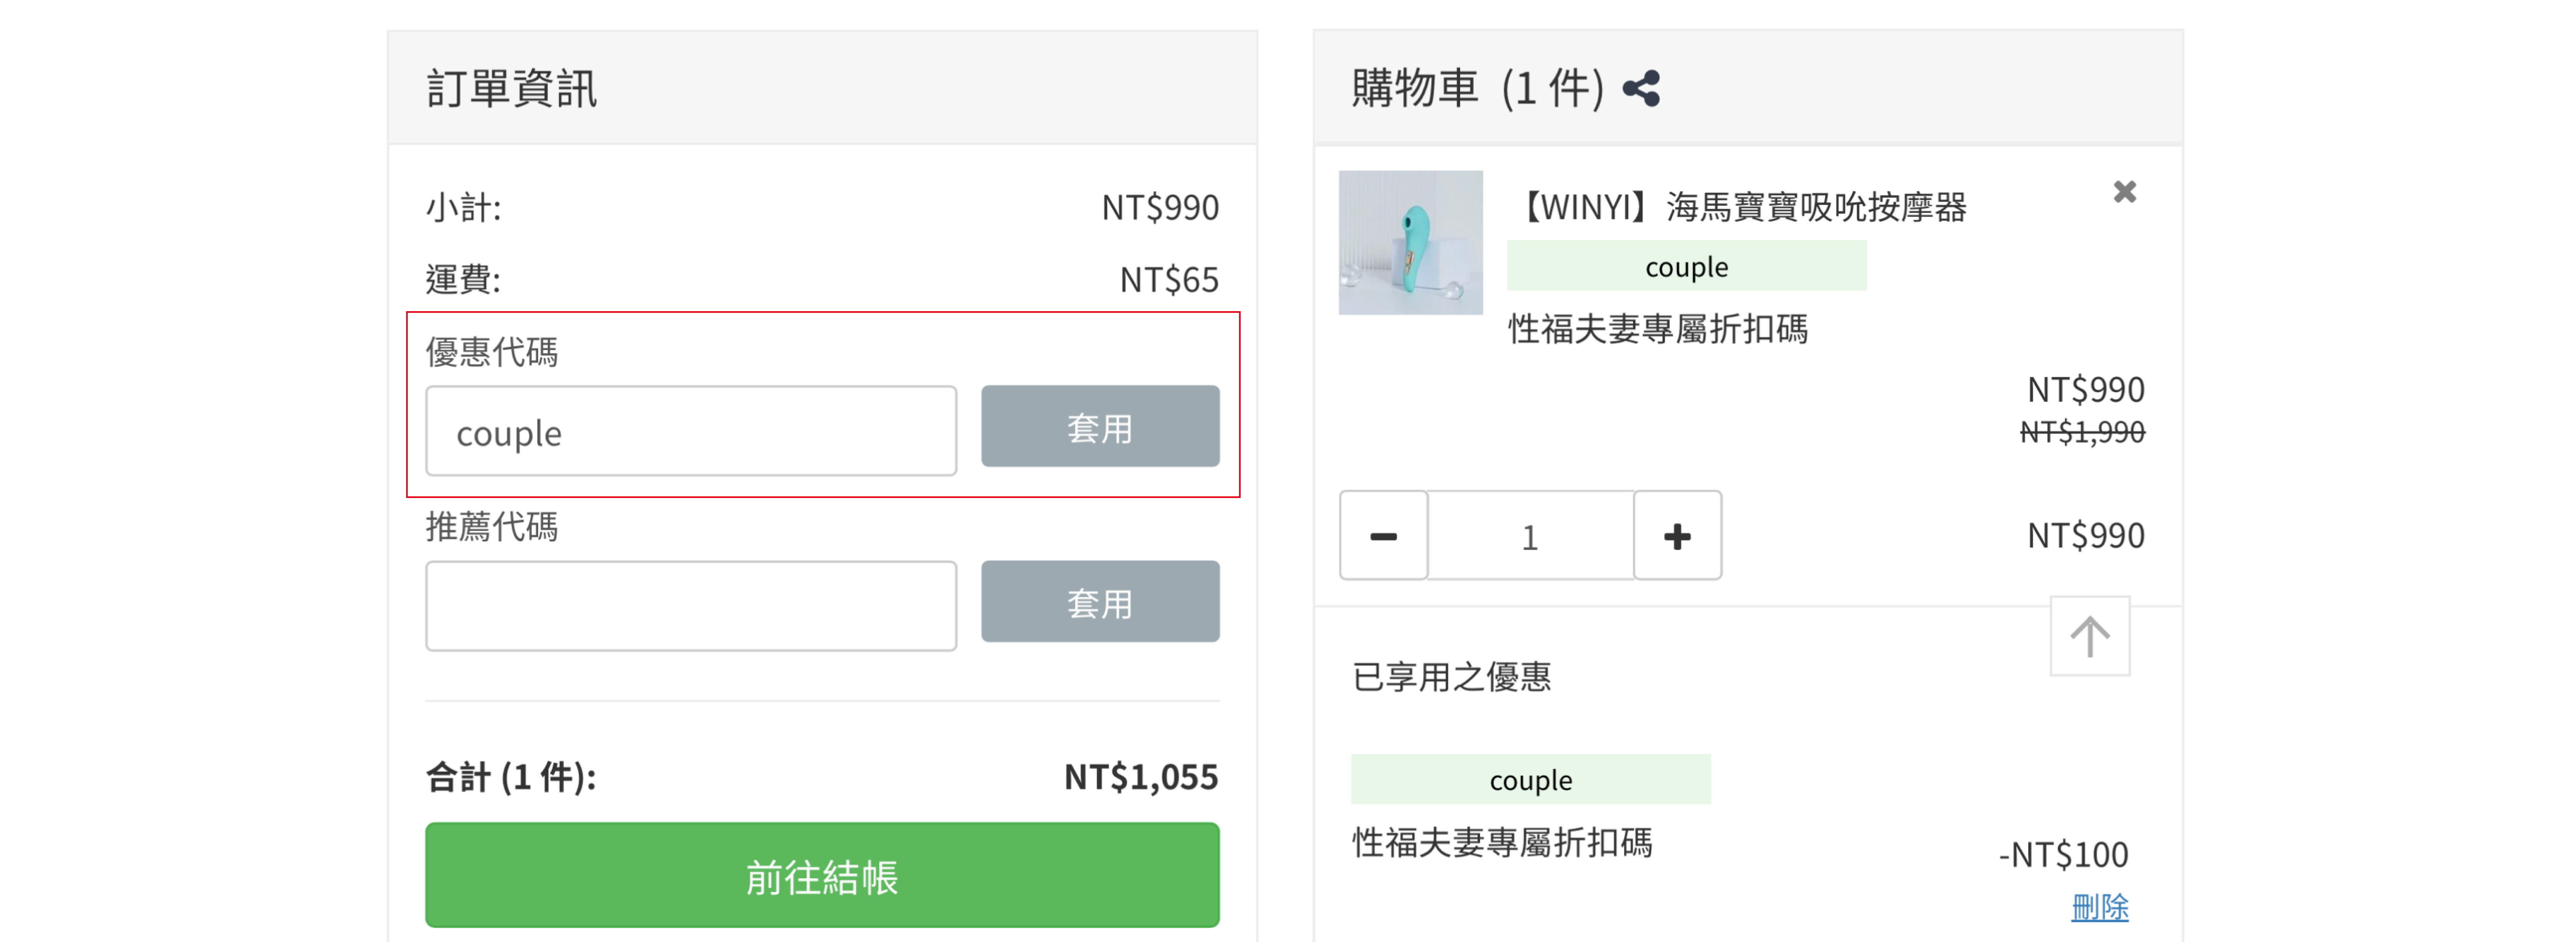Click the 優惠代碼 coupon code input field

click(x=690, y=431)
